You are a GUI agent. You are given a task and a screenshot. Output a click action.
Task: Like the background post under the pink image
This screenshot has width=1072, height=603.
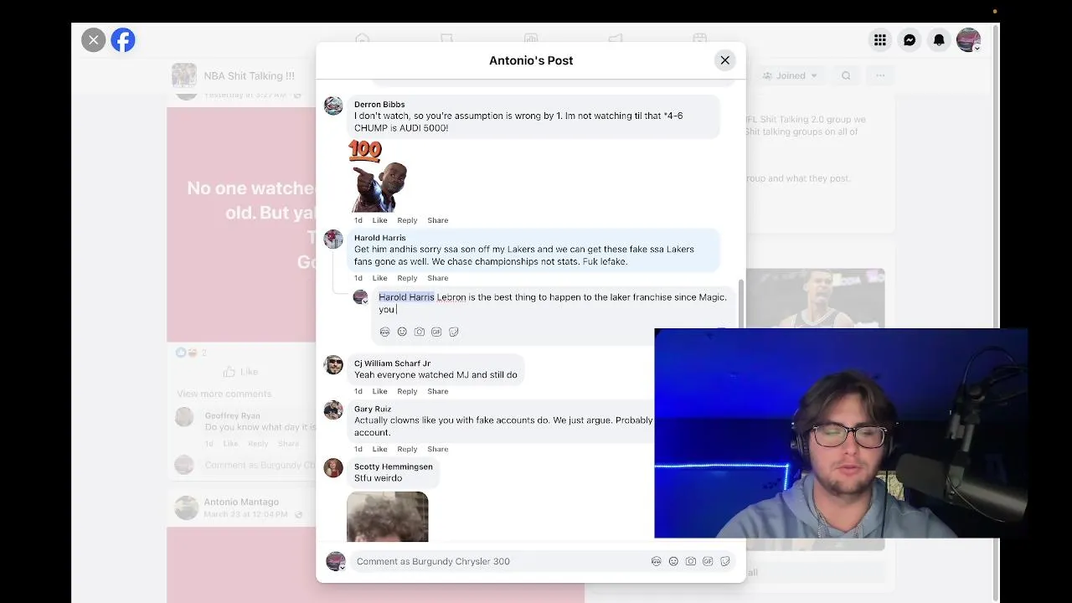(241, 372)
